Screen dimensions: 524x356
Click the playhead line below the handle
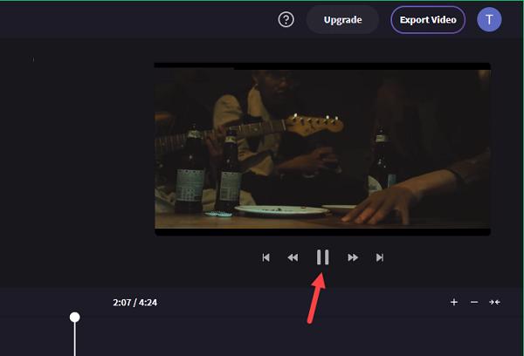point(75,340)
